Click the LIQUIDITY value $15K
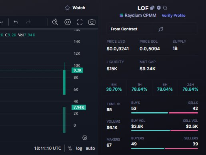206x155 pixels. [x=112, y=69]
